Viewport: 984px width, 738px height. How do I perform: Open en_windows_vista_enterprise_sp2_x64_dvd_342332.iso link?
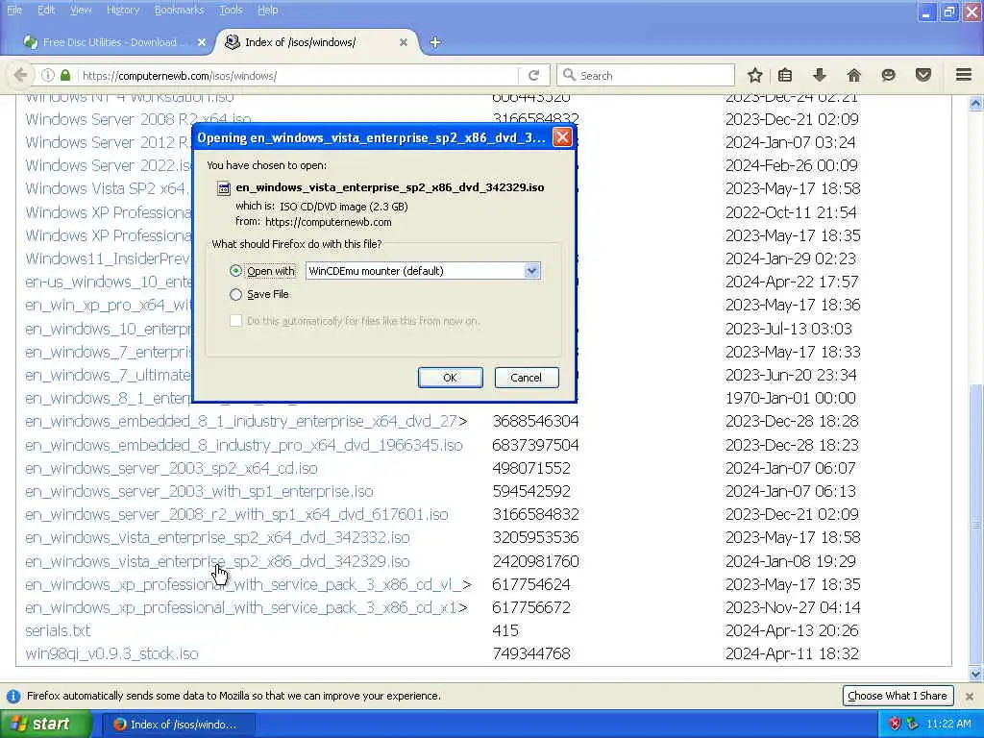pos(217,538)
